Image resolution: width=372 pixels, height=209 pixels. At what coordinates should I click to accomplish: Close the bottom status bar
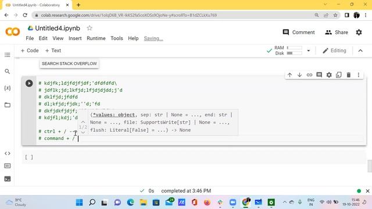367,191
